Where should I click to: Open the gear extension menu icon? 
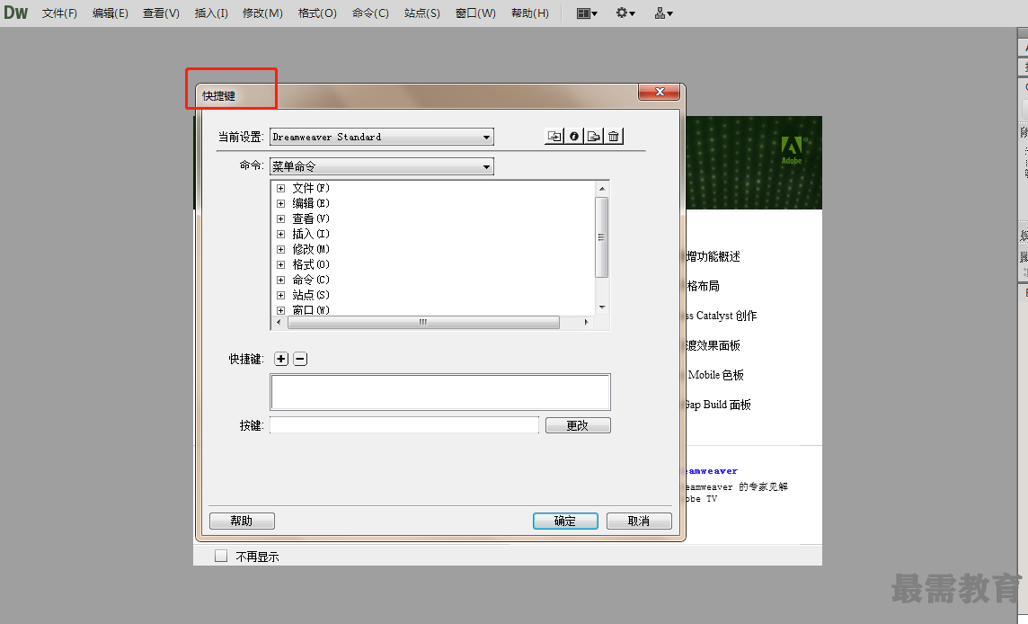coord(625,13)
